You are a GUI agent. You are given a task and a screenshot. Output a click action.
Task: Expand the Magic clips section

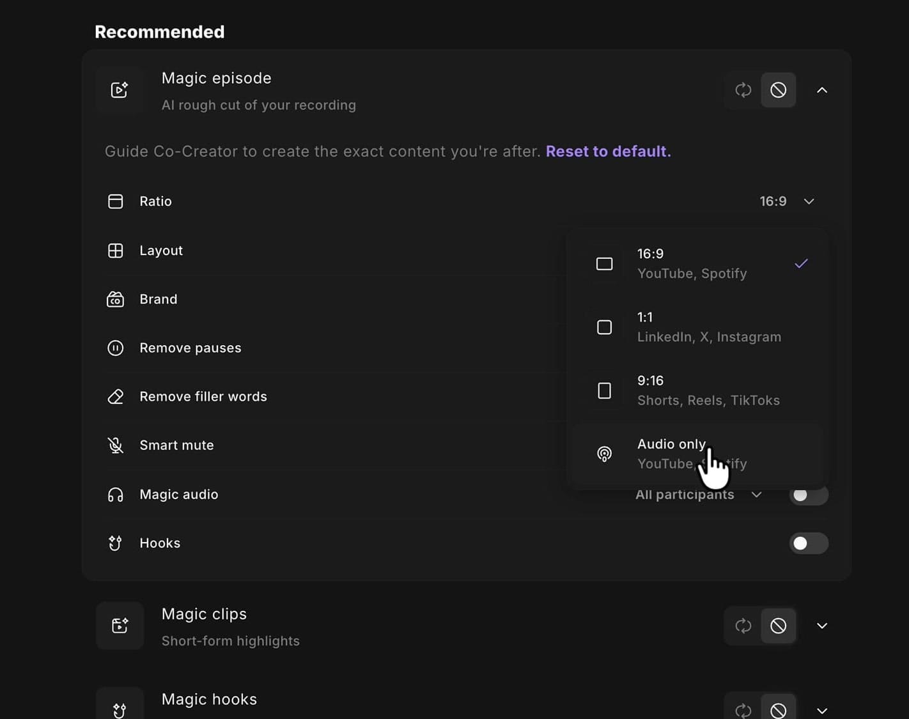(822, 626)
